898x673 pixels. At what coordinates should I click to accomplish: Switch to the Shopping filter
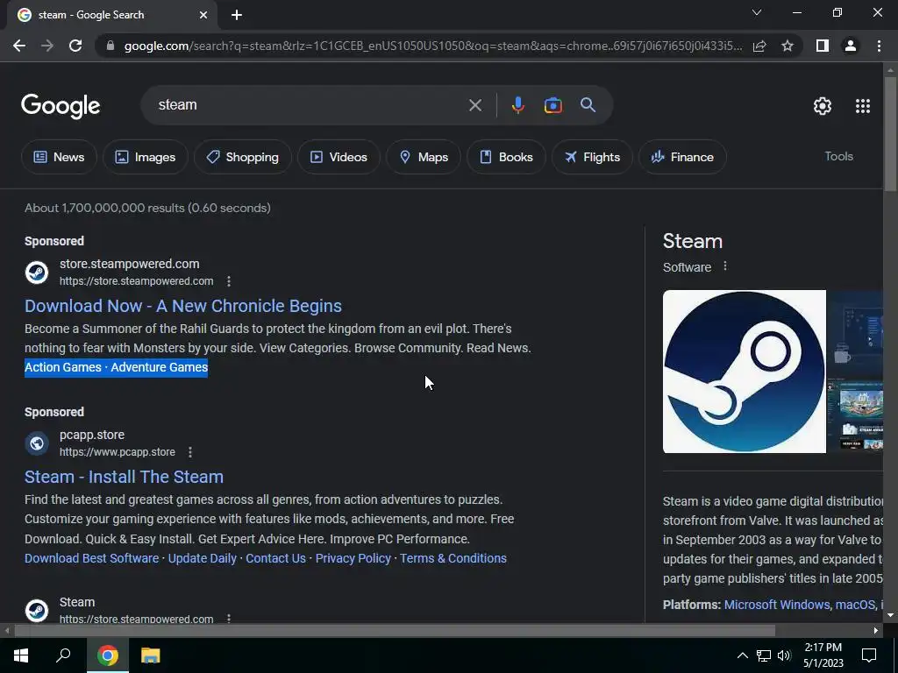click(243, 157)
